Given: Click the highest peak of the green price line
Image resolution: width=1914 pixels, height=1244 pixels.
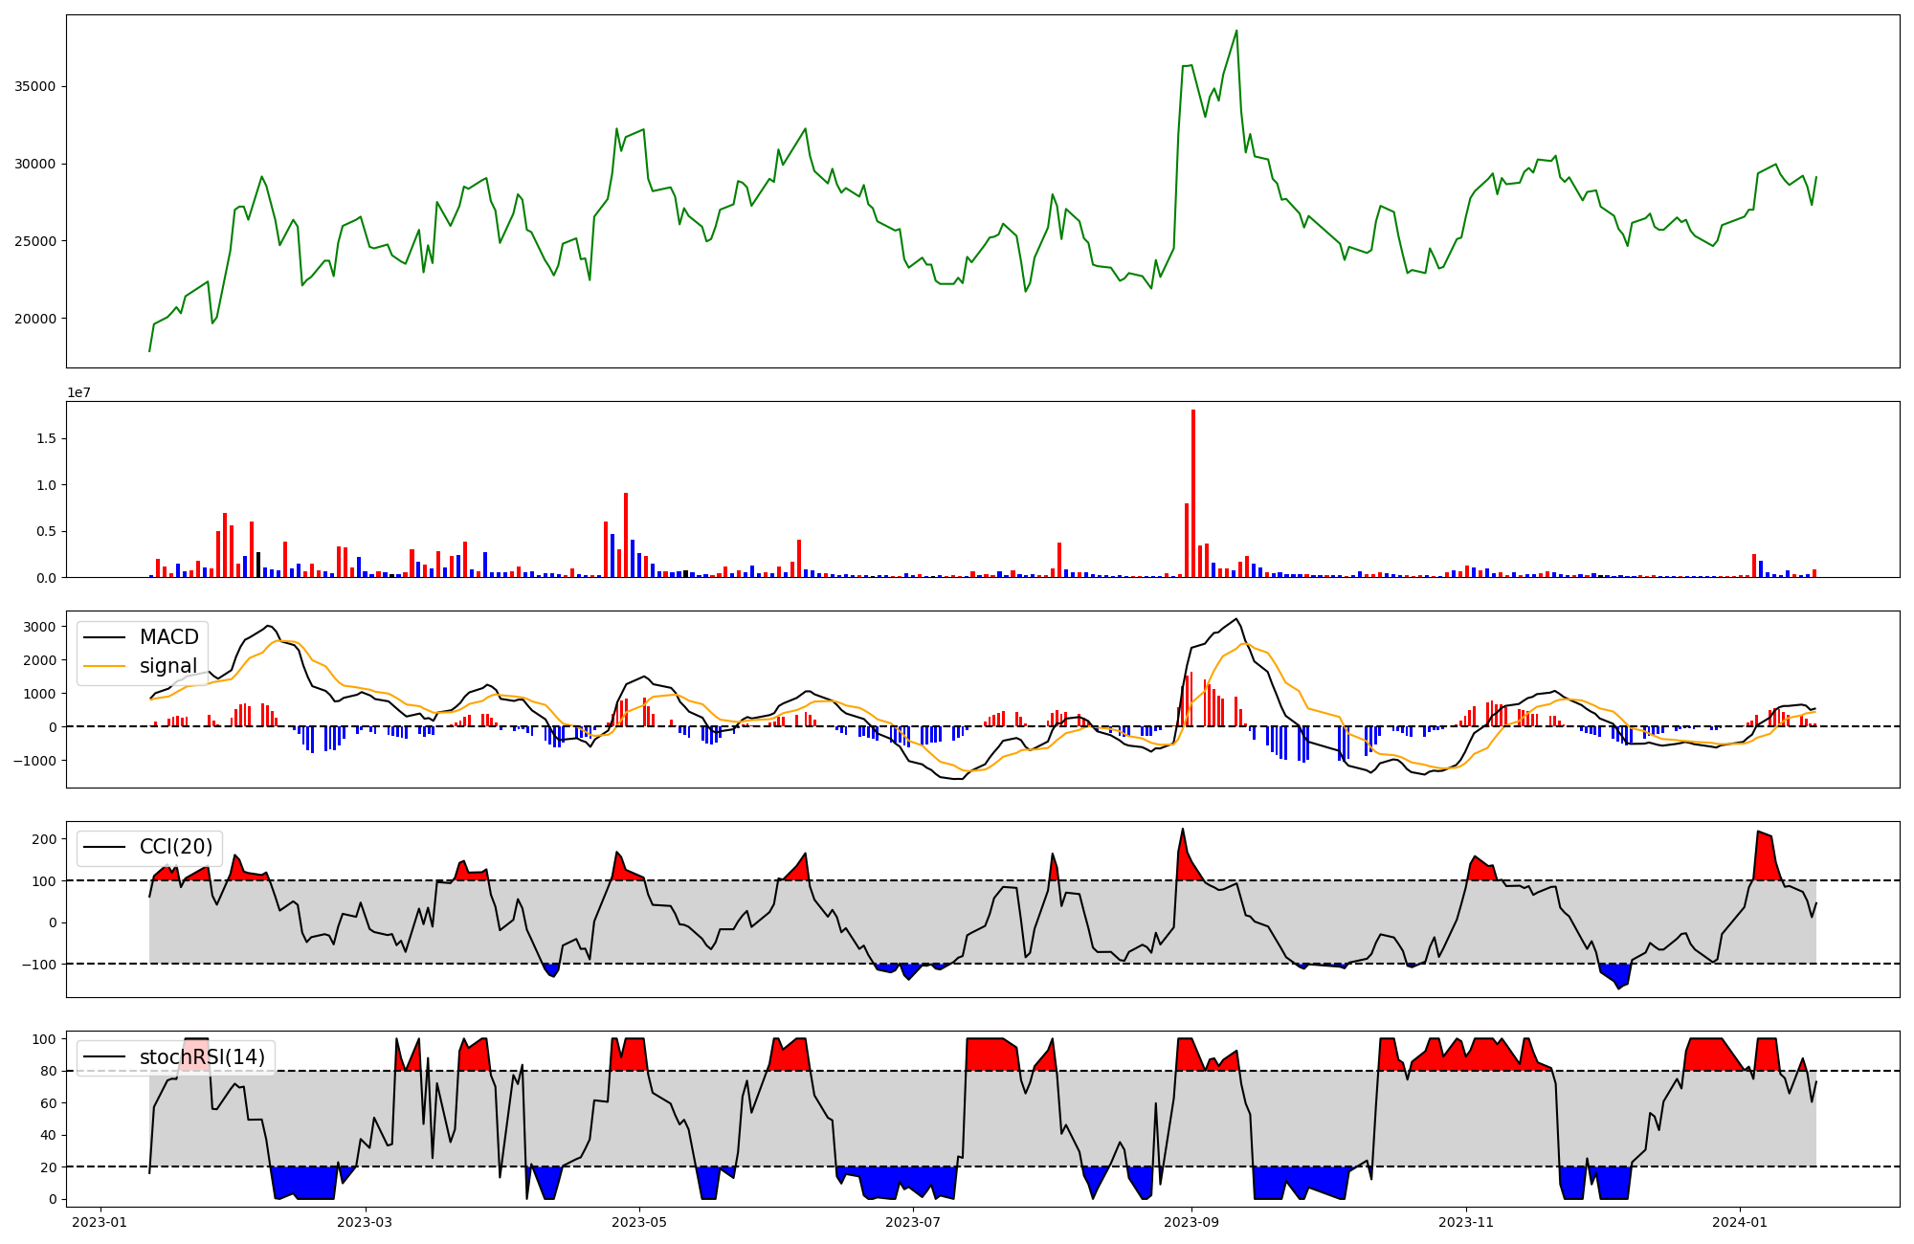Looking at the screenshot, I should [1236, 31].
